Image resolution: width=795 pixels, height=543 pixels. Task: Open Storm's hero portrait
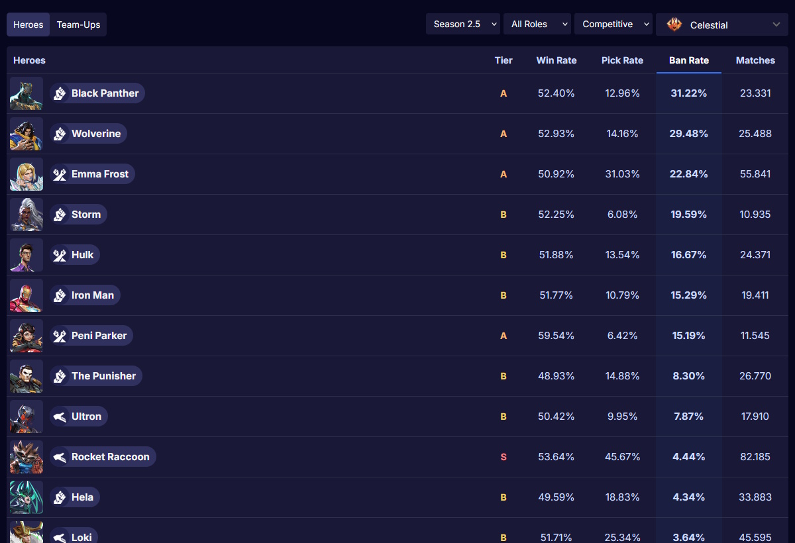coord(26,215)
